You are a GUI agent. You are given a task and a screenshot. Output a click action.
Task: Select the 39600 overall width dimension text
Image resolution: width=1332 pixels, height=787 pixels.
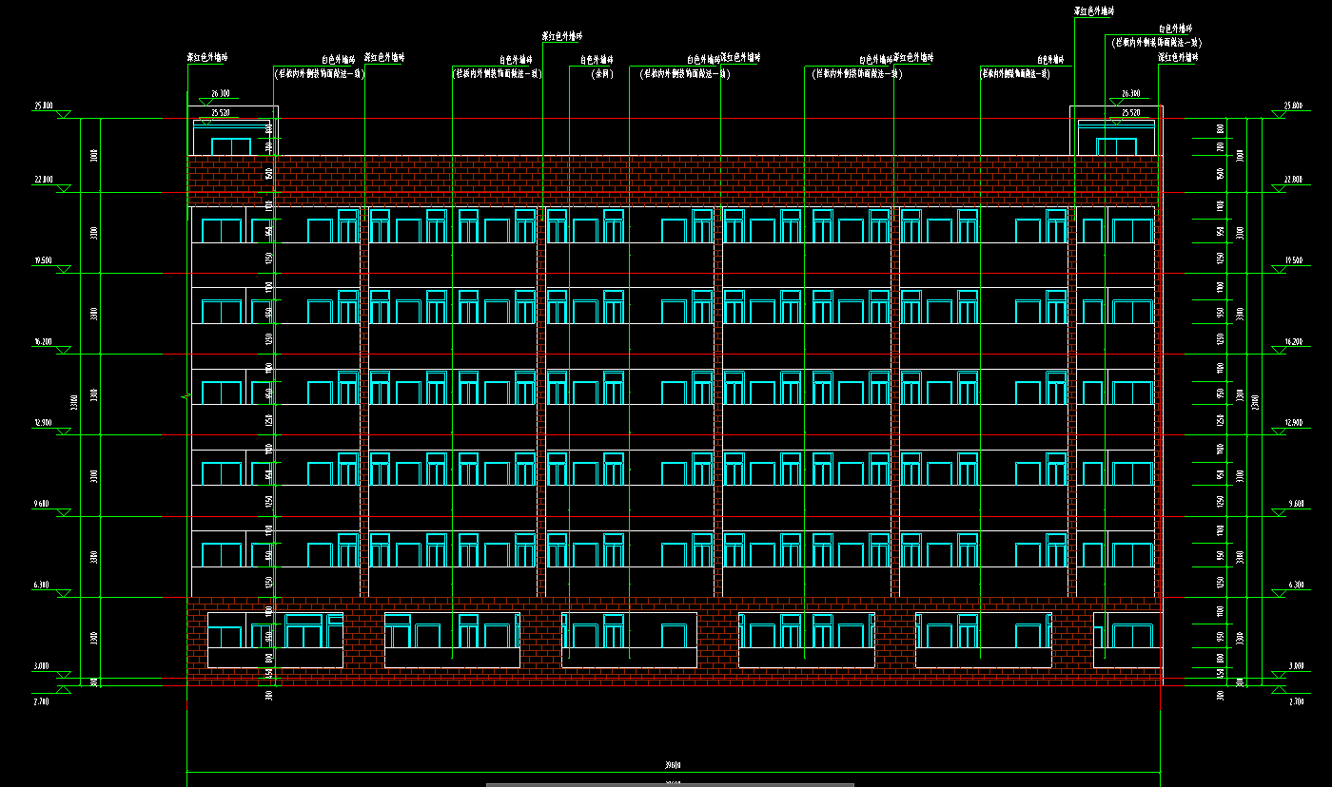pyautogui.click(x=673, y=766)
